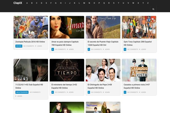
Task: Browse titles starting with letter B
Action: [32, 3]
